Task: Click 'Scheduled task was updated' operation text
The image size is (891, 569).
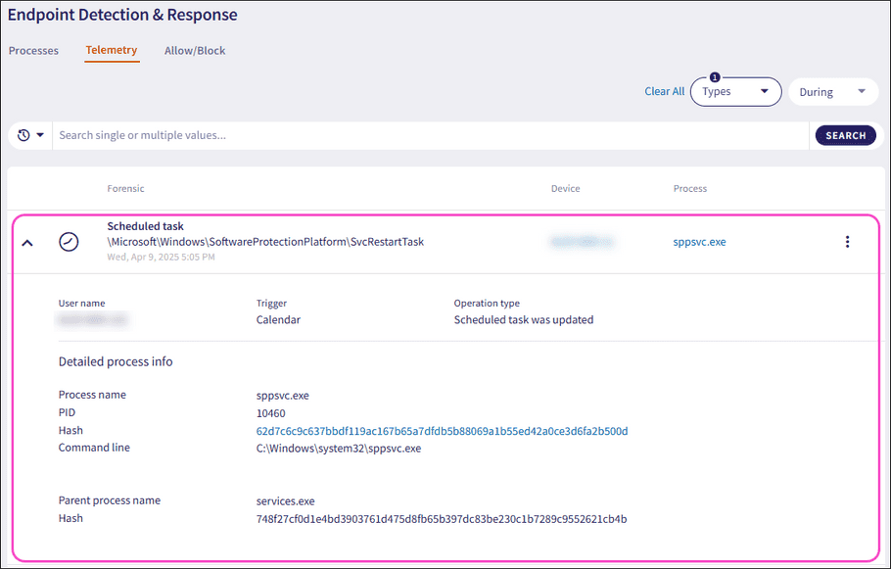Action: pos(524,320)
